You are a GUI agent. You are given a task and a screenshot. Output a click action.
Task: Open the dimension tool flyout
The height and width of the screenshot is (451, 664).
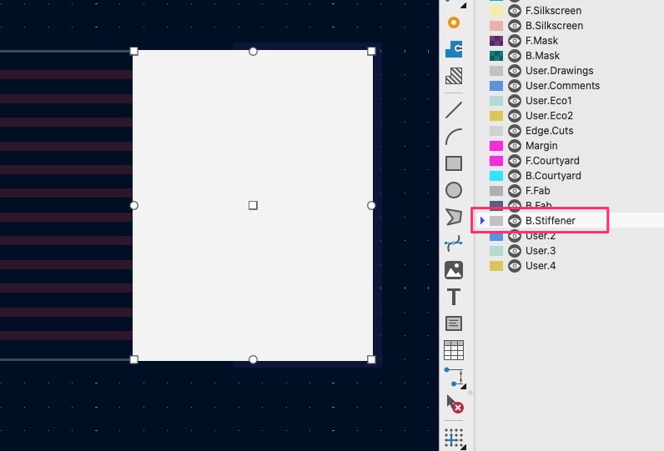454,377
